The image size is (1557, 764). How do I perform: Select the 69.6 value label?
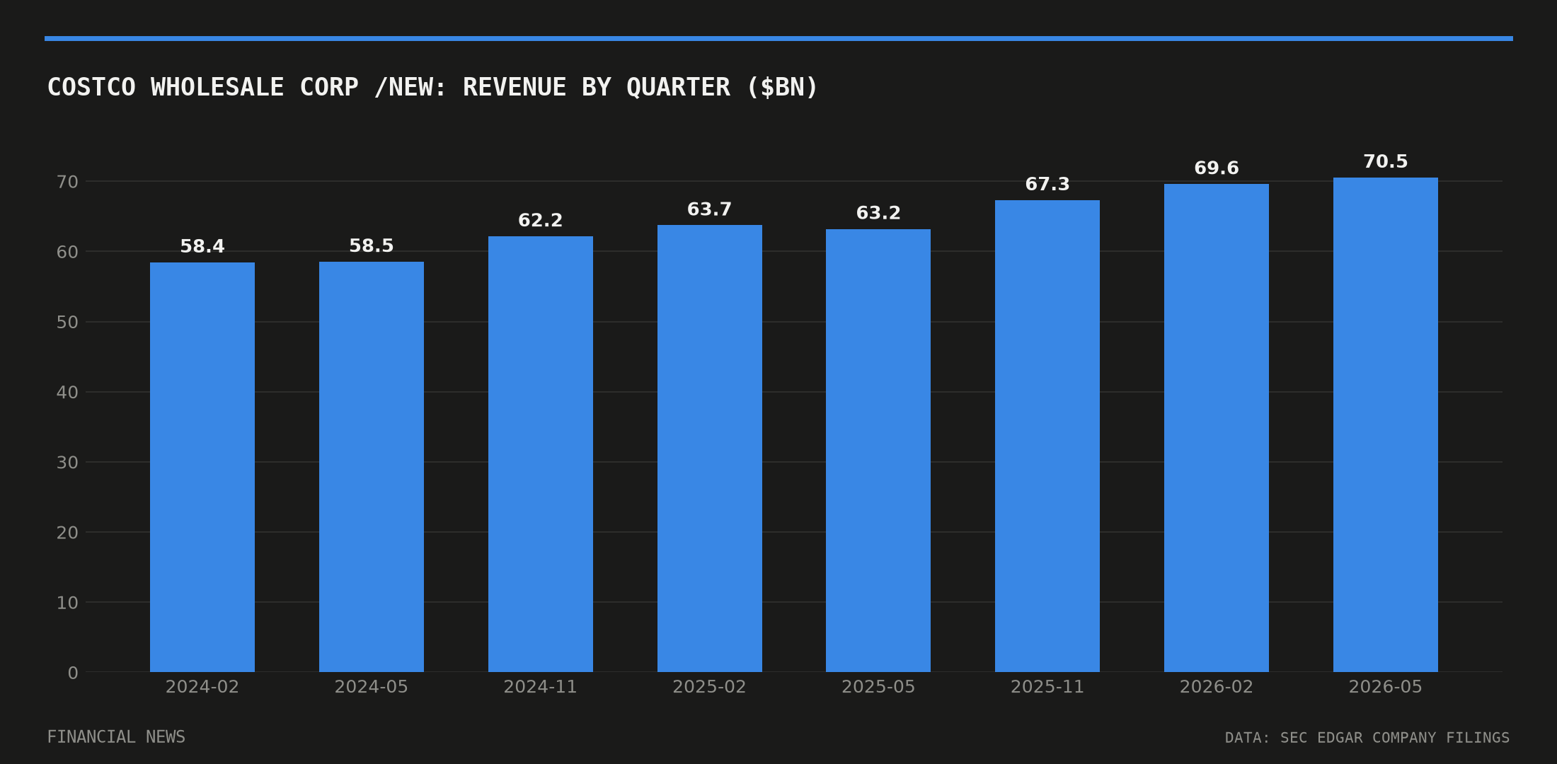click(x=1217, y=168)
